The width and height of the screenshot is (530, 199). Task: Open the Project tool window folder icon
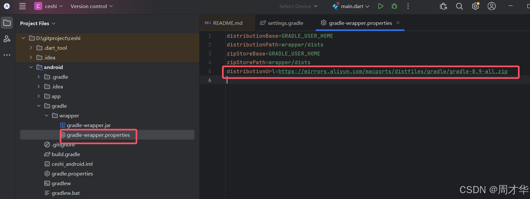(x=7, y=23)
